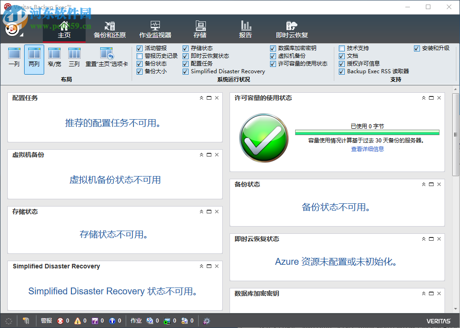Uncheck the 活动警报 checkbox
Screen dimensions: 460x328
(x=139, y=48)
